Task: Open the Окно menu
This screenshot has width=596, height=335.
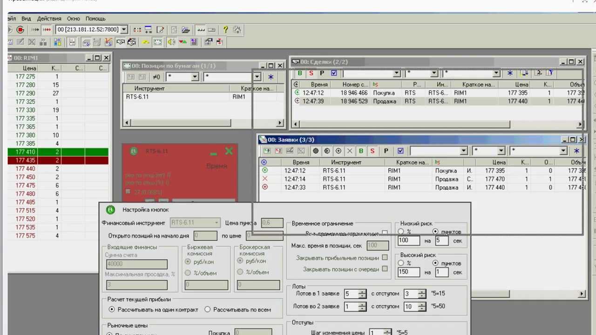Action: point(74,19)
